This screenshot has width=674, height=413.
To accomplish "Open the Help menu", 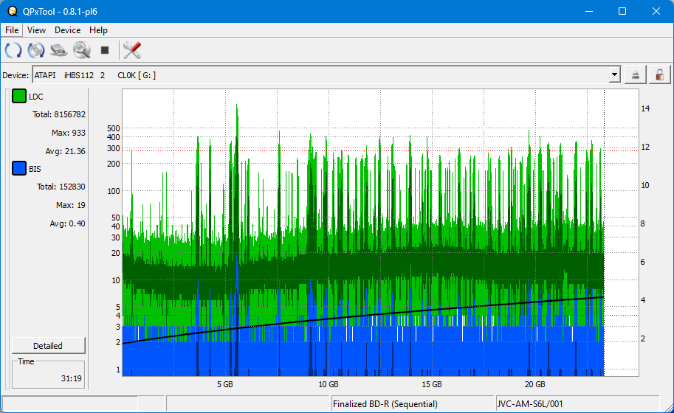I will 98,30.
